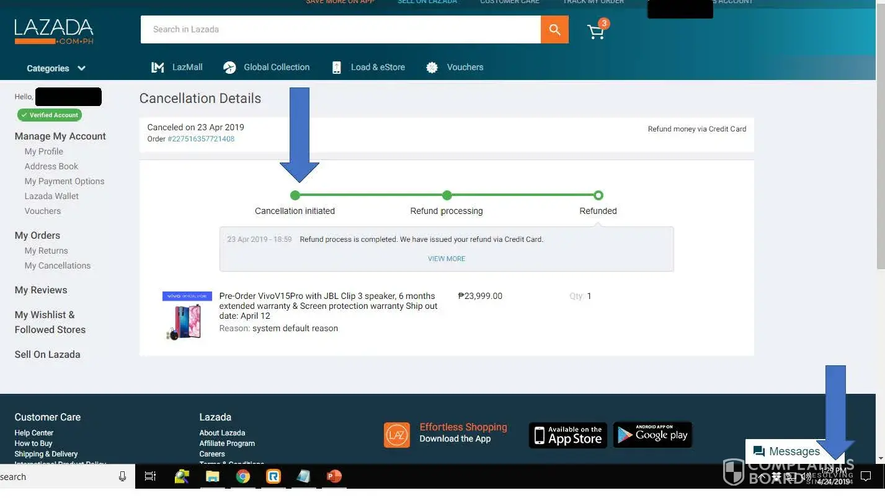Viewport: 885px width, 498px height.
Task: Open About Lazada in the footer
Action: pyautogui.click(x=222, y=433)
